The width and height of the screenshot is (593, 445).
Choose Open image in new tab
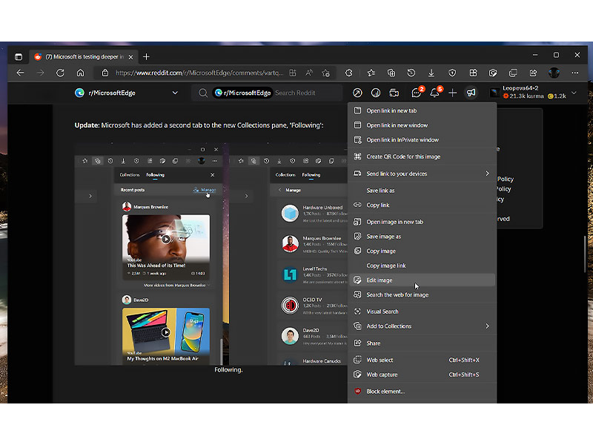(422, 222)
